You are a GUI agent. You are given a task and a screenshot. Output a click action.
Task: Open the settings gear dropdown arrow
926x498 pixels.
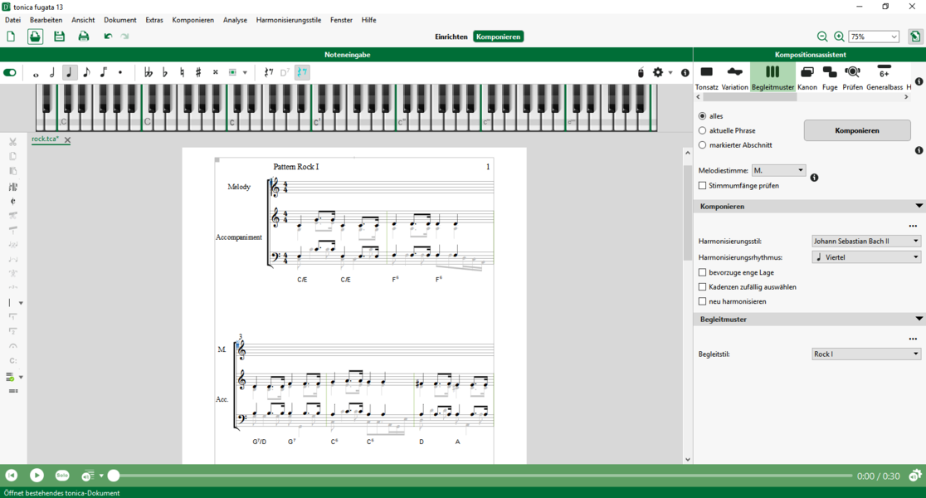(x=670, y=73)
